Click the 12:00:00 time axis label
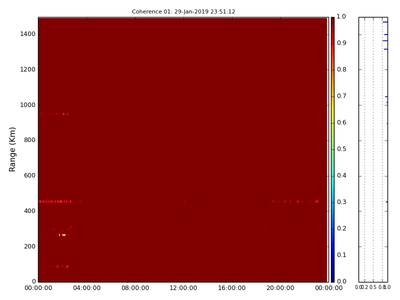This screenshot has width=400, height=300. 183,288
